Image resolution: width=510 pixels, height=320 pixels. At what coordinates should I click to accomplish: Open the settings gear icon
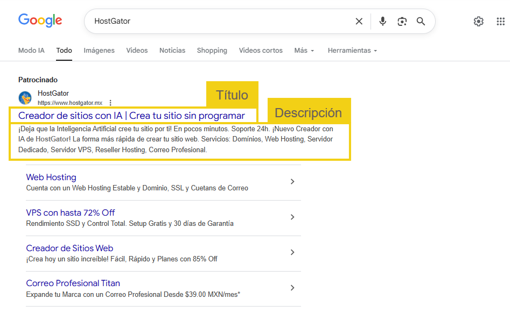[478, 22]
